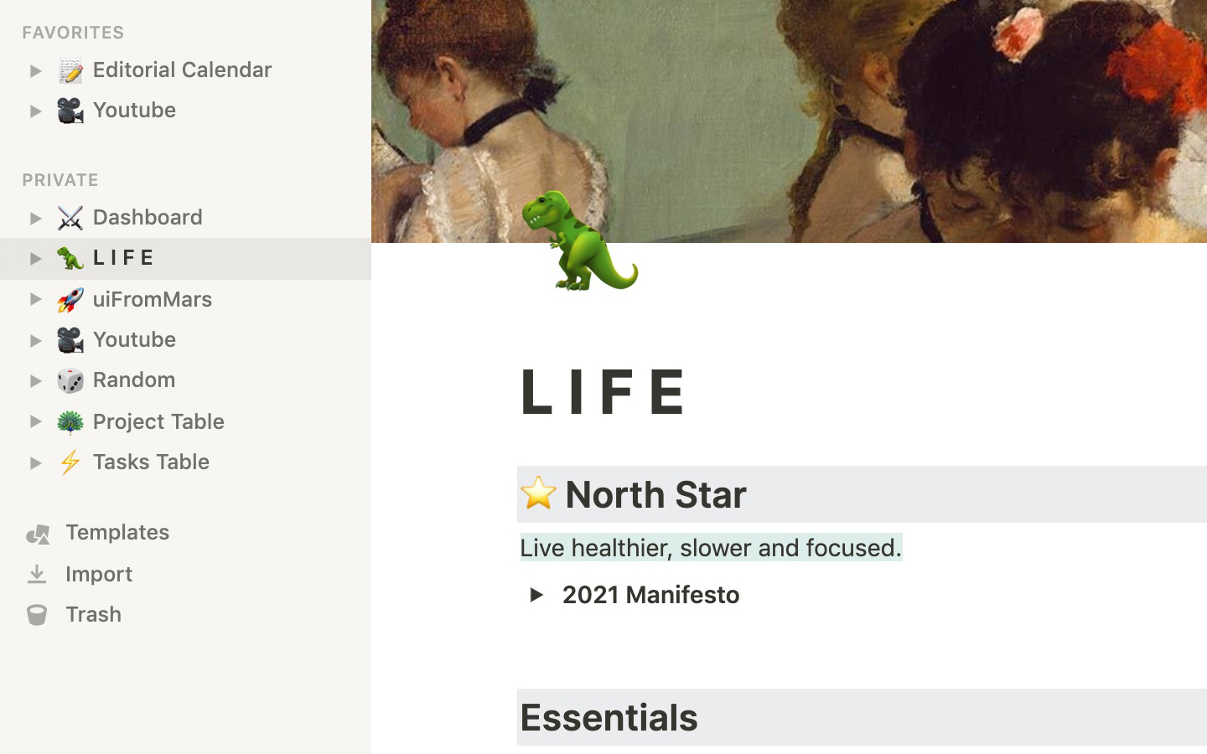Expand the Dashboard sidebar arrow
Screen dimensions: 1207x754
(35, 219)
